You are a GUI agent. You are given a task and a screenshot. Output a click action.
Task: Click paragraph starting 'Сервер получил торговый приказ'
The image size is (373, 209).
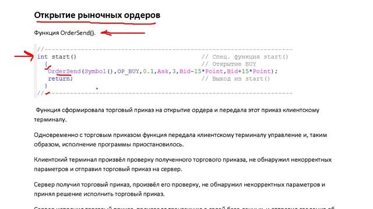180,189
